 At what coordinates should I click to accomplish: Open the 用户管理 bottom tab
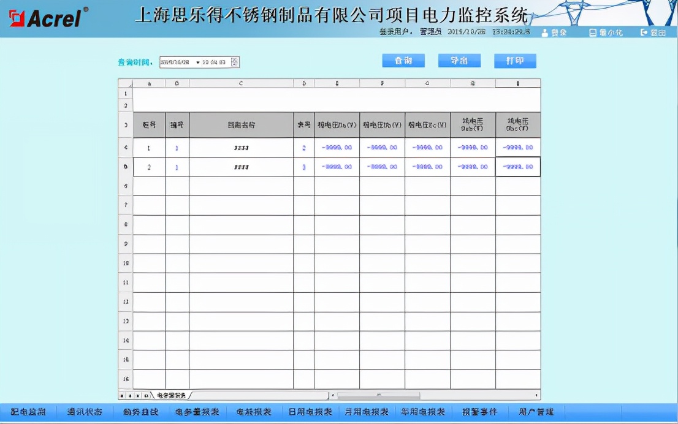click(536, 412)
